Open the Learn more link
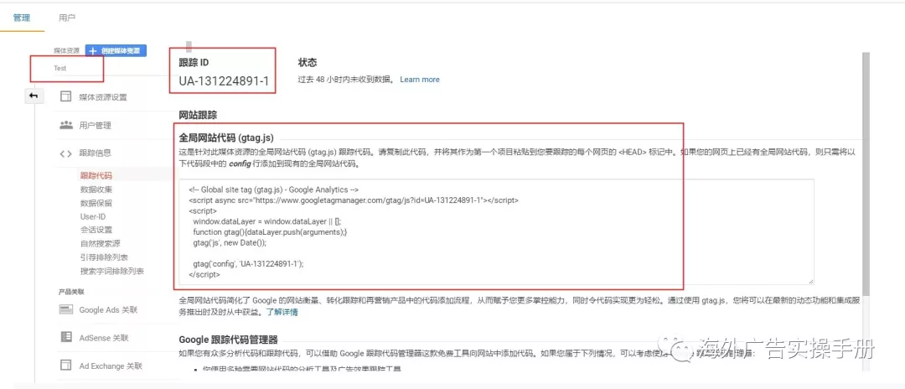905x389 pixels. 420,80
